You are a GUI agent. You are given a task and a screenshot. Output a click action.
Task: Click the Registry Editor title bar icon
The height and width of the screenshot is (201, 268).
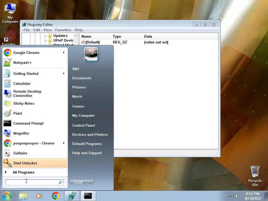[24, 25]
